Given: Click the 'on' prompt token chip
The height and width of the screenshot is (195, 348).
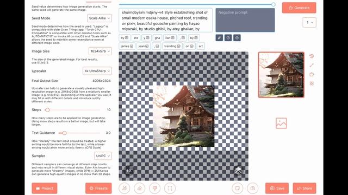Looking at the screenshot, I should pyautogui.click(x=190, y=46).
